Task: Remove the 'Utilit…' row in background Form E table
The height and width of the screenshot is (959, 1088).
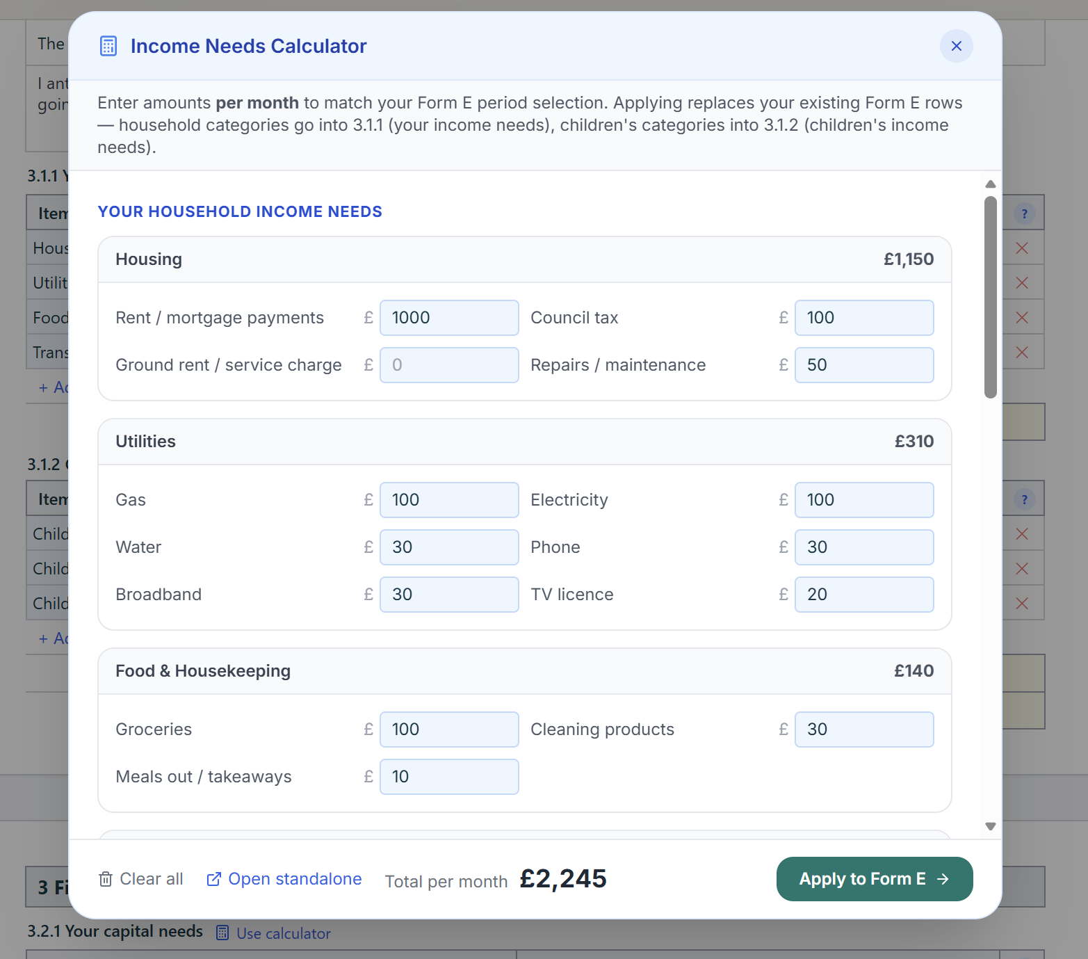Action: click(x=1022, y=283)
